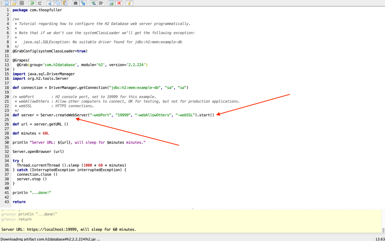
Task: Redo the last undone edit
Action: click(x=39, y=3)
